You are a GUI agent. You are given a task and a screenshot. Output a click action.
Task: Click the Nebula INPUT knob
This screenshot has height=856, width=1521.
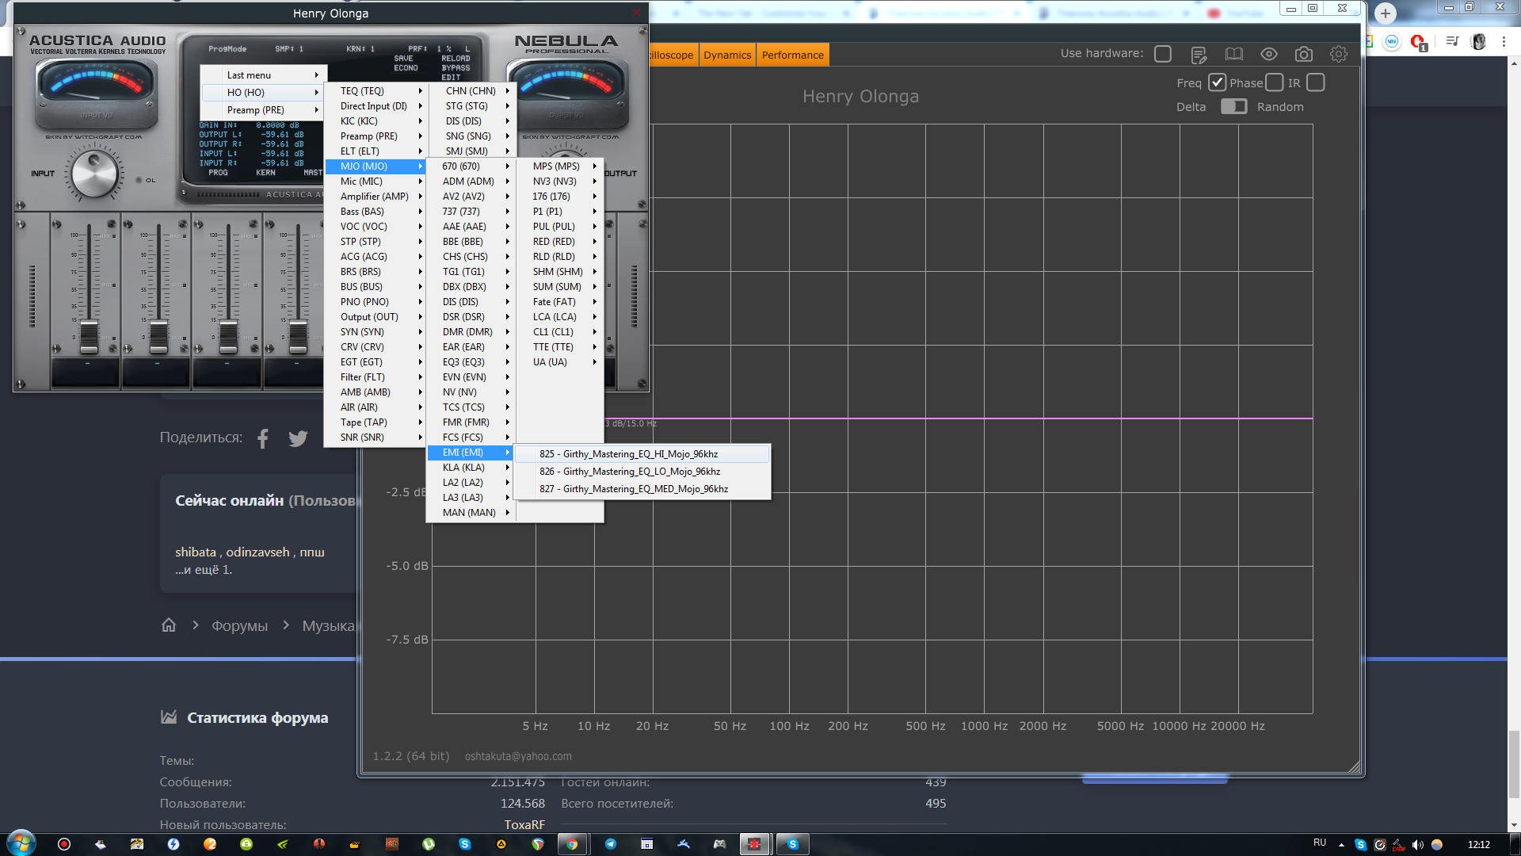95,174
